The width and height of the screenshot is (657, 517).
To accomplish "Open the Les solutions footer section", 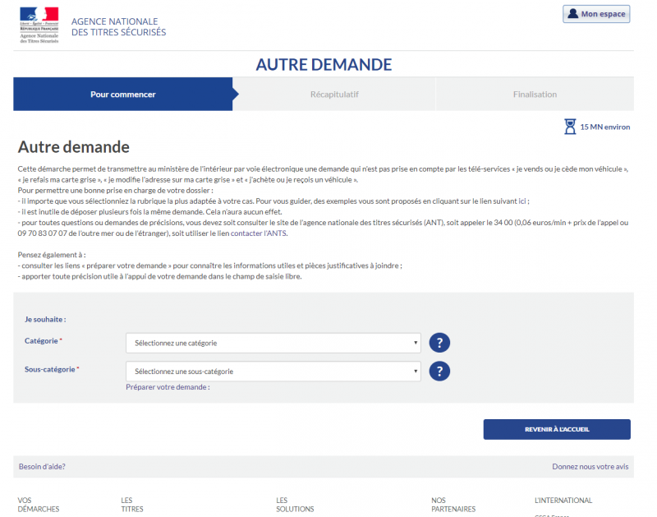I will click(295, 505).
